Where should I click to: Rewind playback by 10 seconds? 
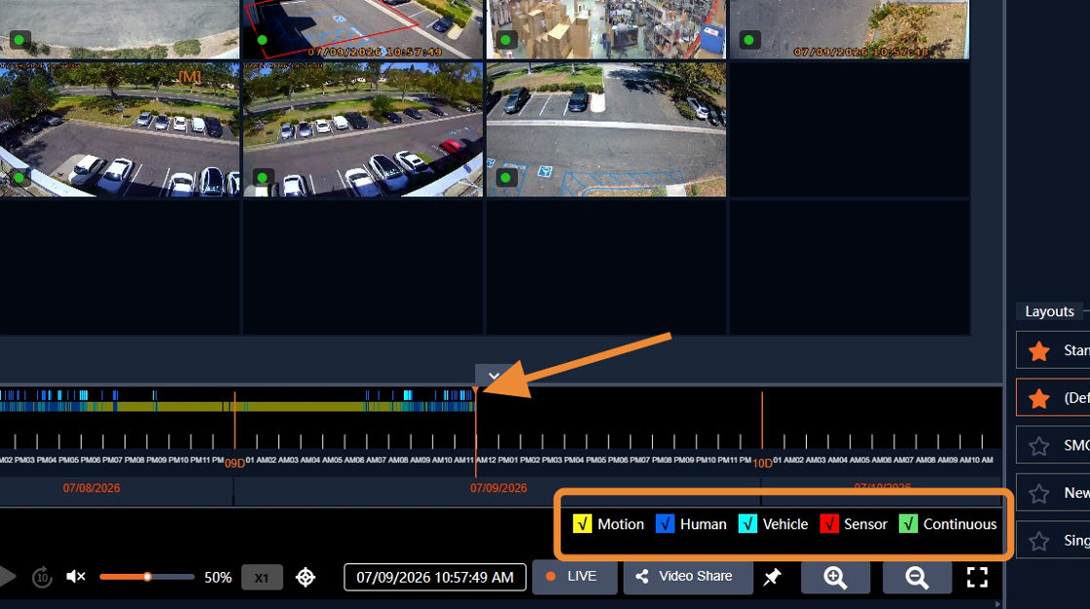(43, 577)
